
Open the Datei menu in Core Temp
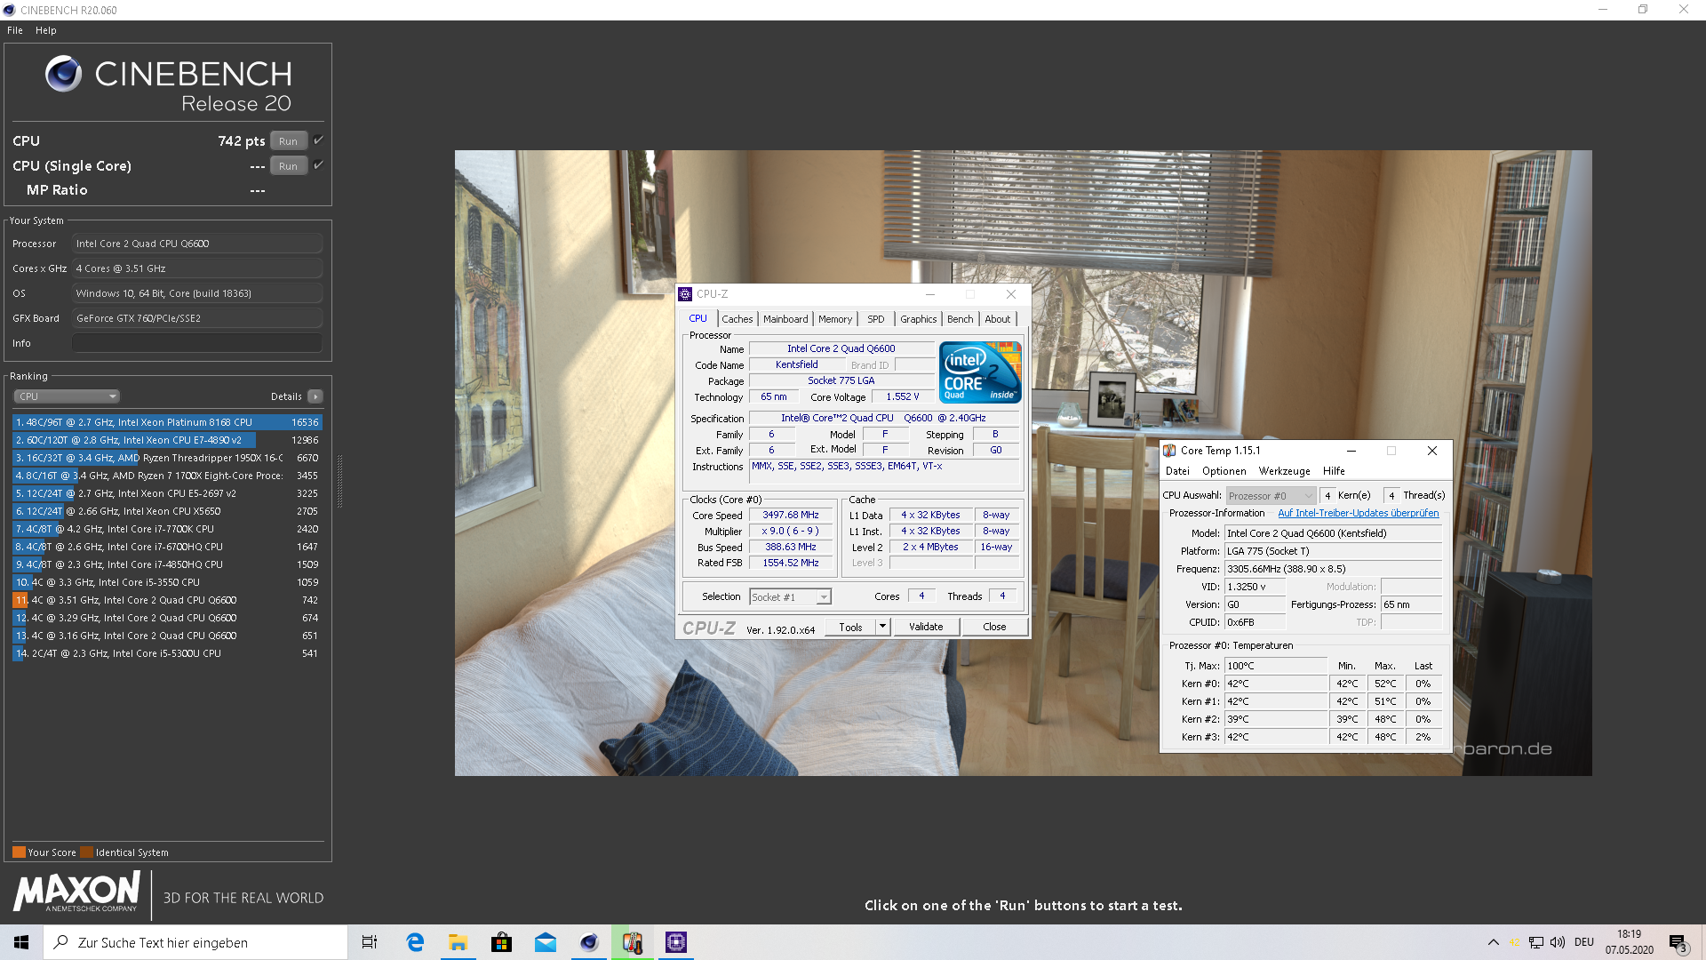pyautogui.click(x=1177, y=471)
